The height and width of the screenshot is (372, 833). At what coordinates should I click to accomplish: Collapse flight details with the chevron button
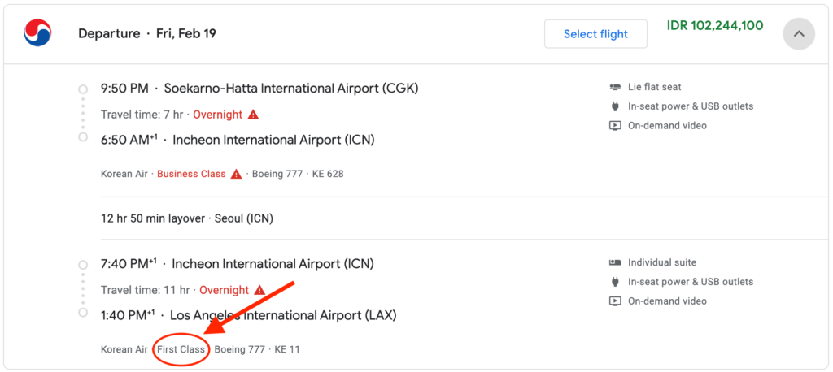click(799, 34)
